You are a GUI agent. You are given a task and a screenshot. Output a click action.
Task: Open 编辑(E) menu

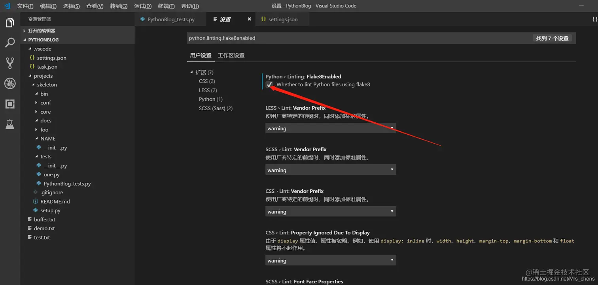[x=48, y=6]
